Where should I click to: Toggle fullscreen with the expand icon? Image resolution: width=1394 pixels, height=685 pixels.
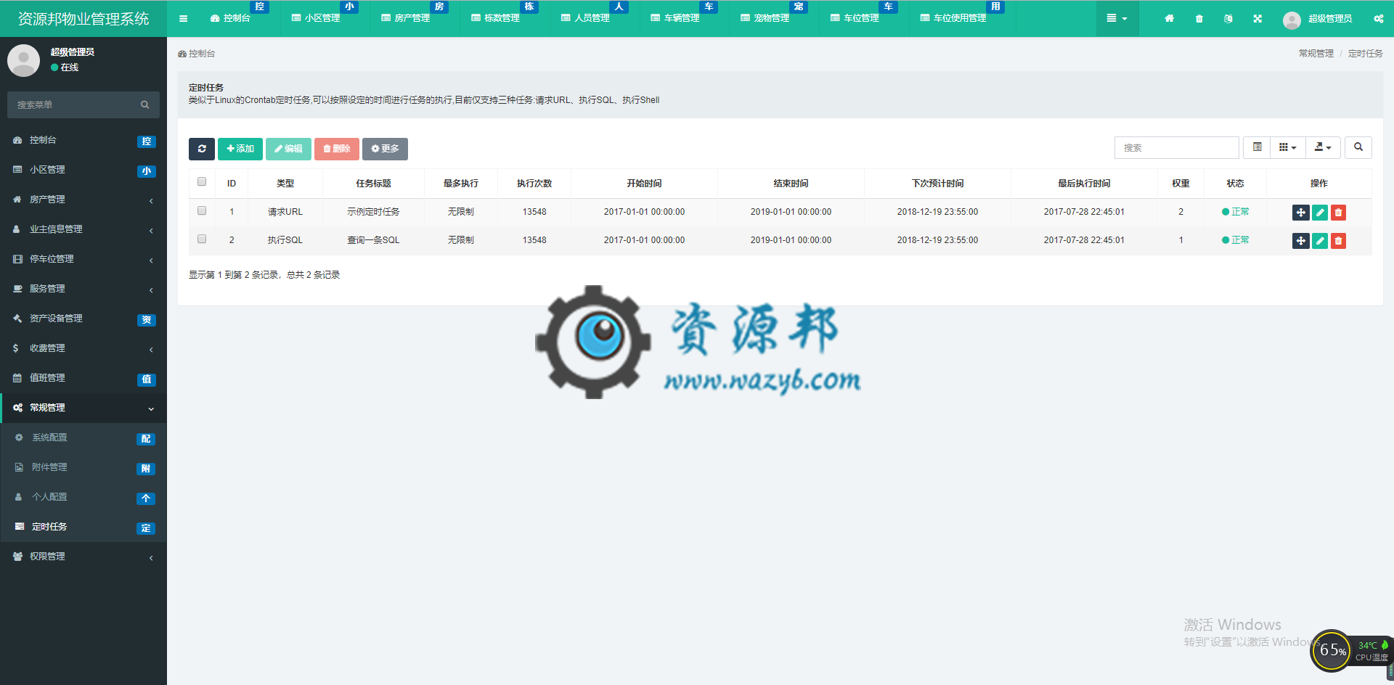1258,18
